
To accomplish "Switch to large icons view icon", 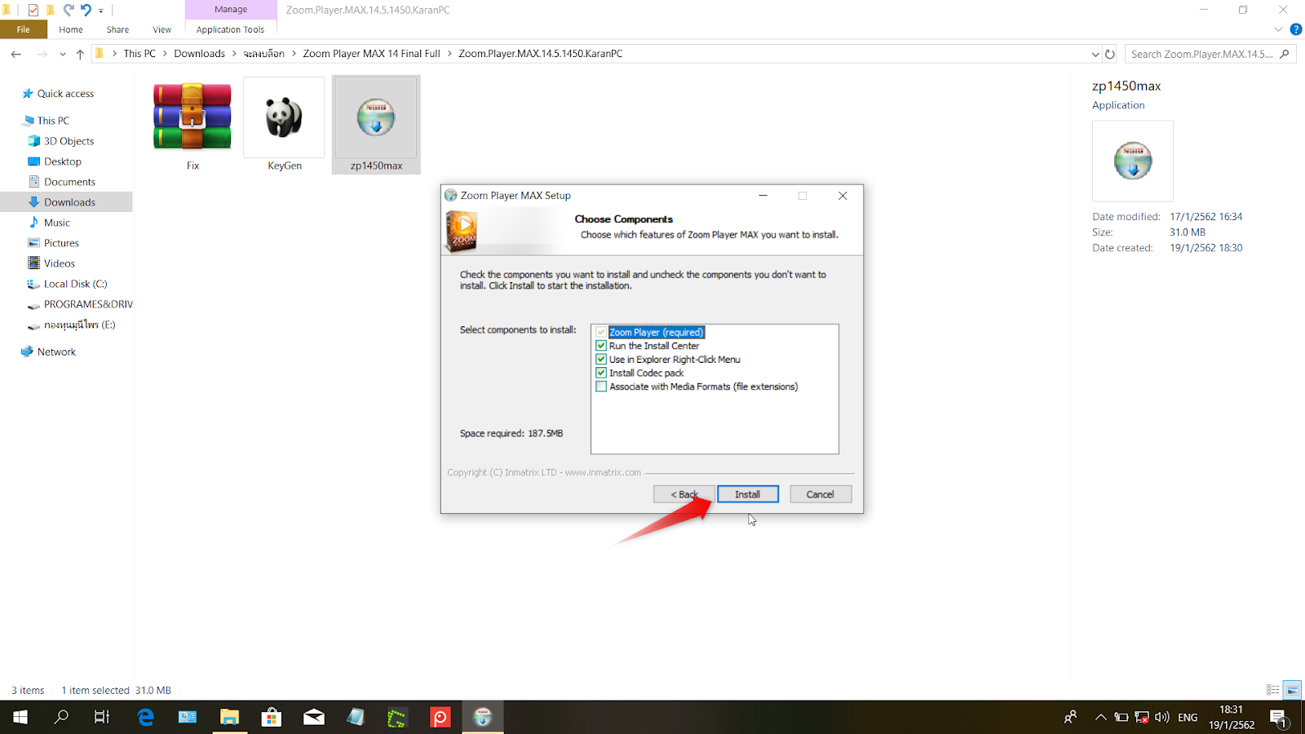I will [x=1292, y=690].
